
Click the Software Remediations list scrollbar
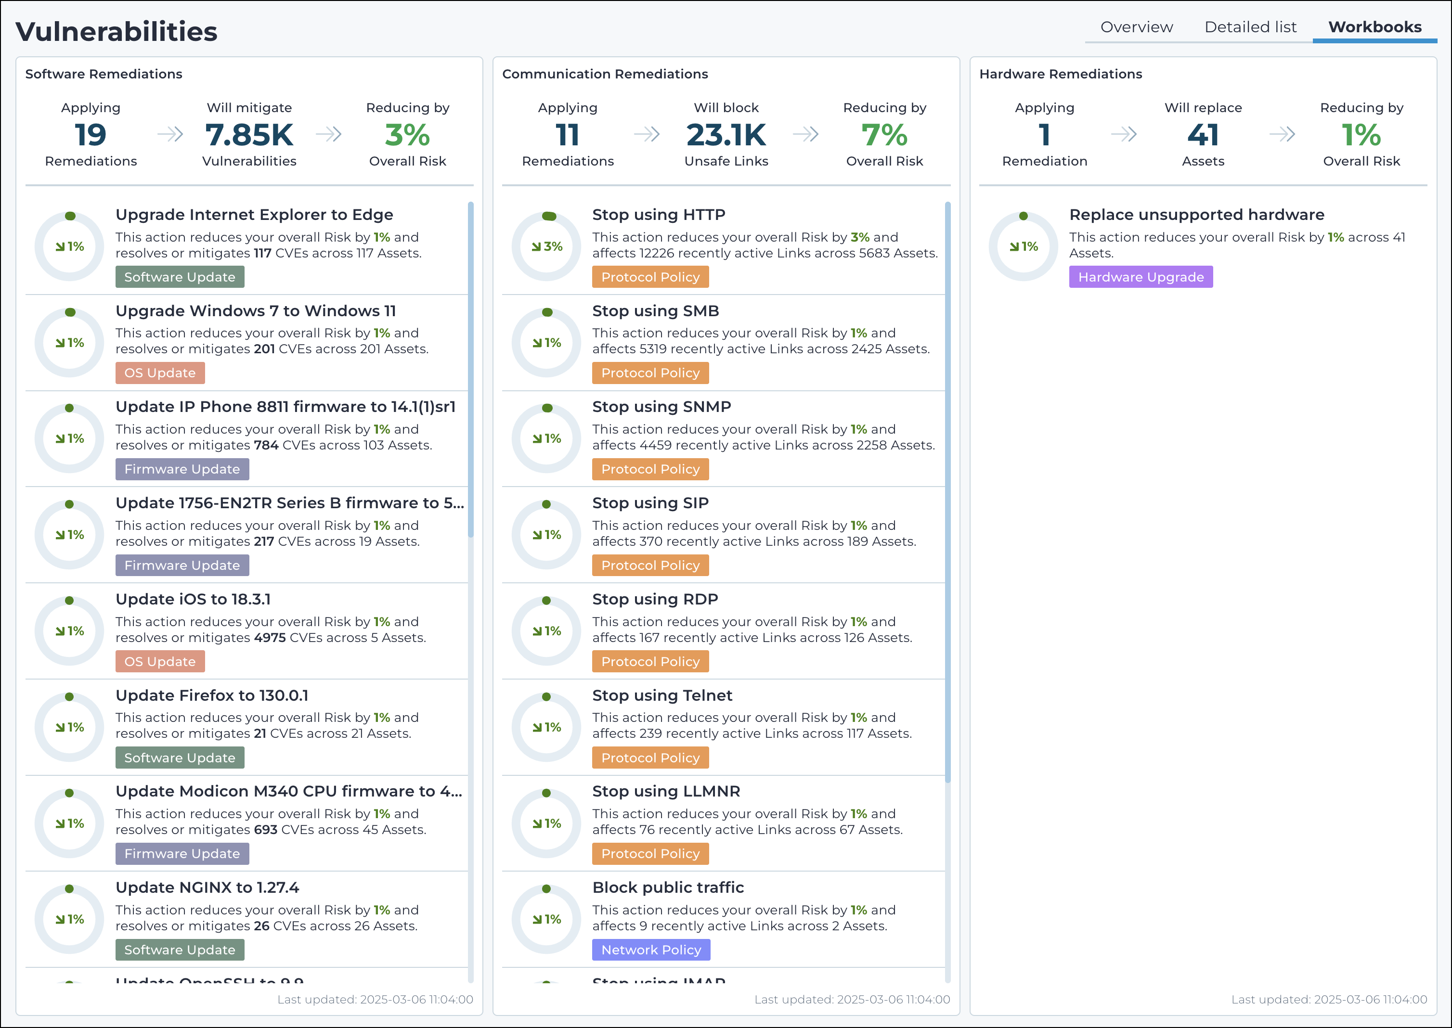(x=470, y=370)
